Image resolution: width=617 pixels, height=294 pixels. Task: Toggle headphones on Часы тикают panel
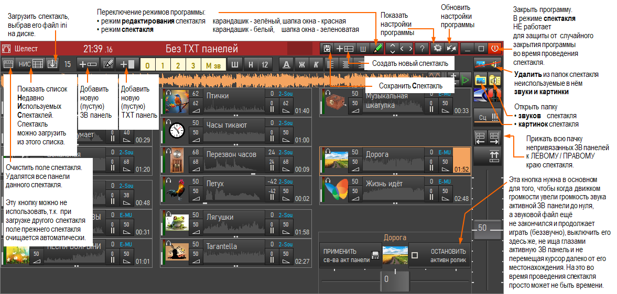pos(168,122)
